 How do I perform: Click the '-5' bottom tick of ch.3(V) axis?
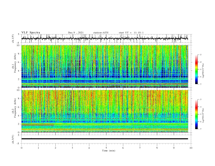coord(18,143)
